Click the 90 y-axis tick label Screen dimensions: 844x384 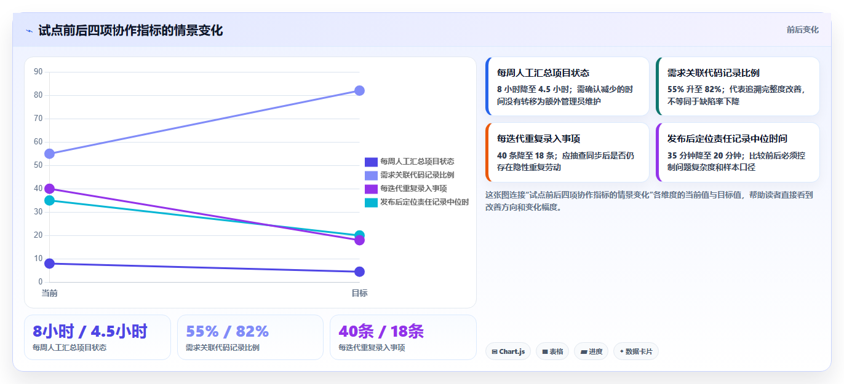click(38, 72)
